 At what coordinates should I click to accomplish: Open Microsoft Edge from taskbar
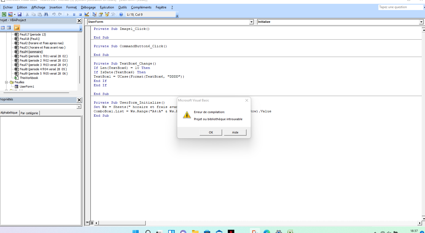point(267,231)
